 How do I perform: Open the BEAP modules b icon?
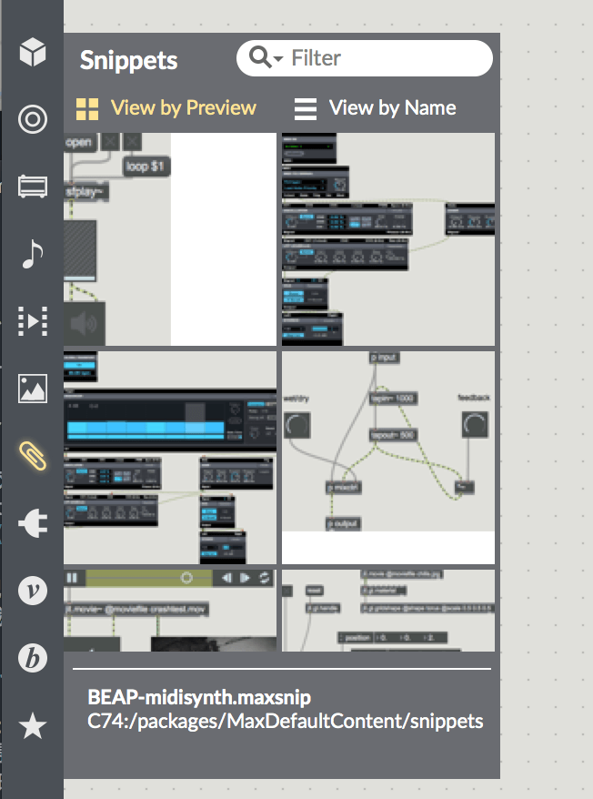point(33,658)
